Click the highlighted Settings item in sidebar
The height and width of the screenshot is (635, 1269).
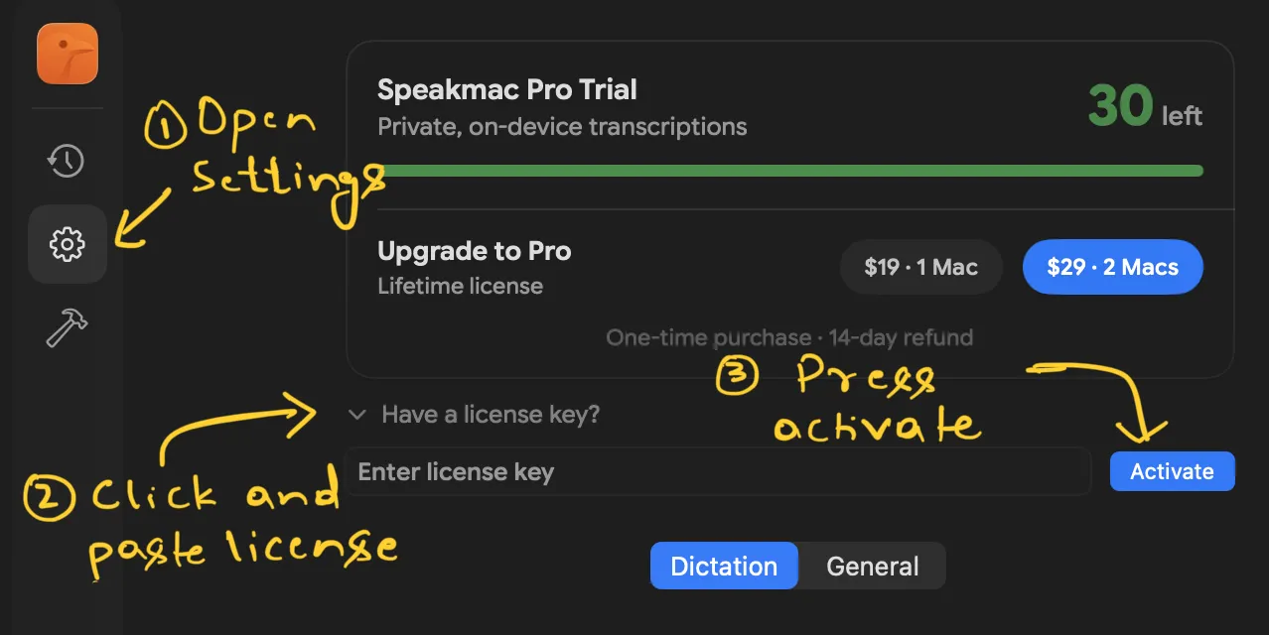[x=67, y=244]
